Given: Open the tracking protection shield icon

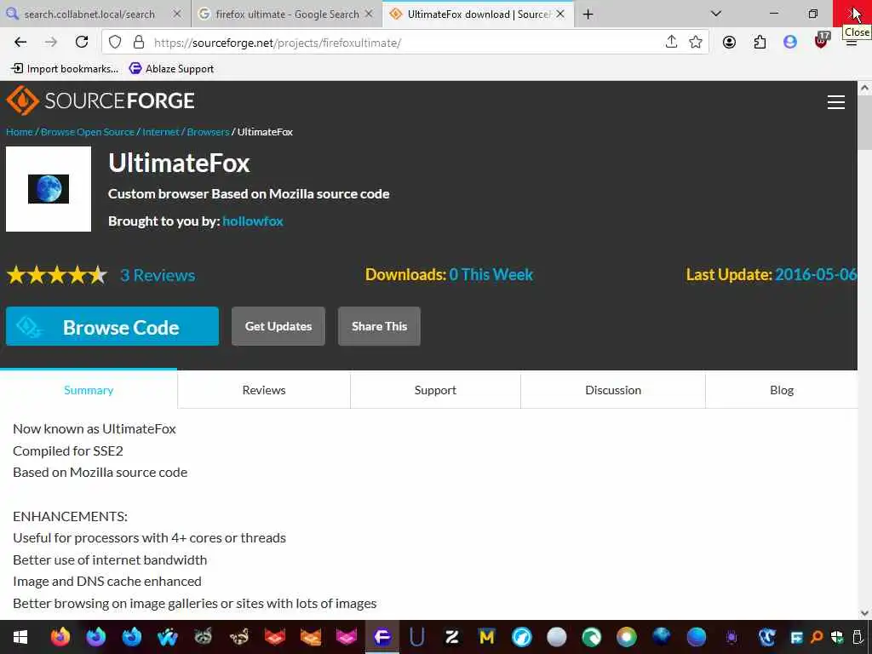Looking at the screenshot, I should coord(115,43).
